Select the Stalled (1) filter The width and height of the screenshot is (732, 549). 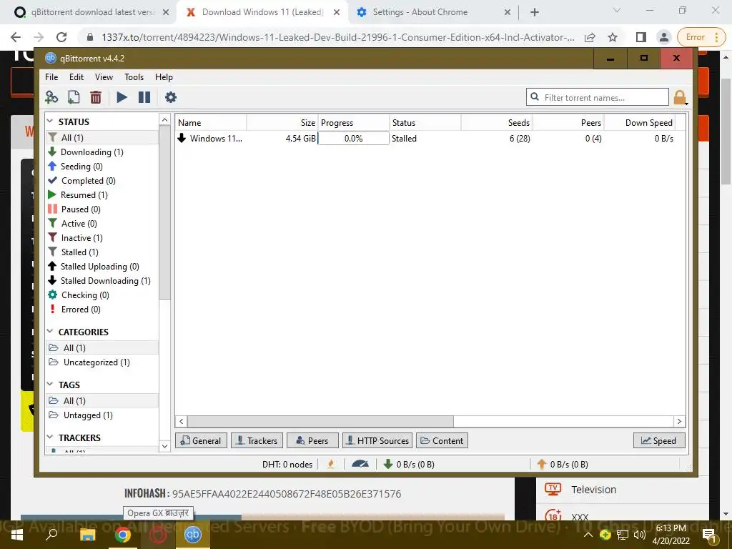tap(102, 252)
